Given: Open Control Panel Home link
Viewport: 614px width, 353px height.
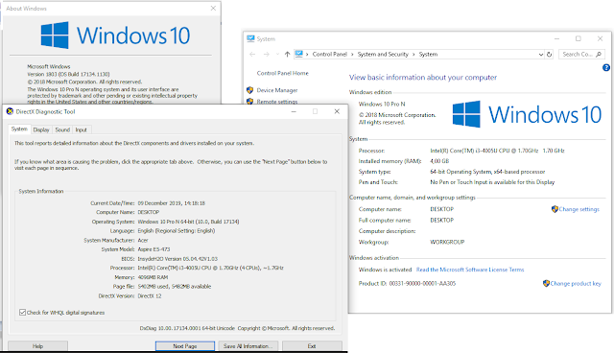Looking at the screenshot, I should pos(283,73).
